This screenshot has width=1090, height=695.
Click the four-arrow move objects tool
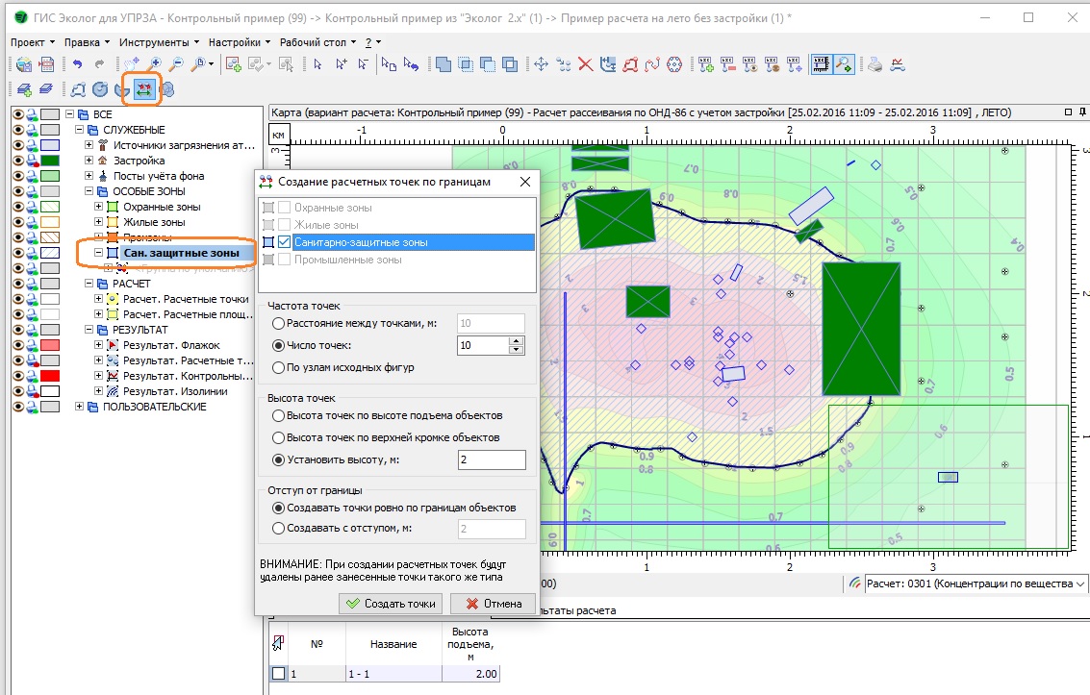541,64
